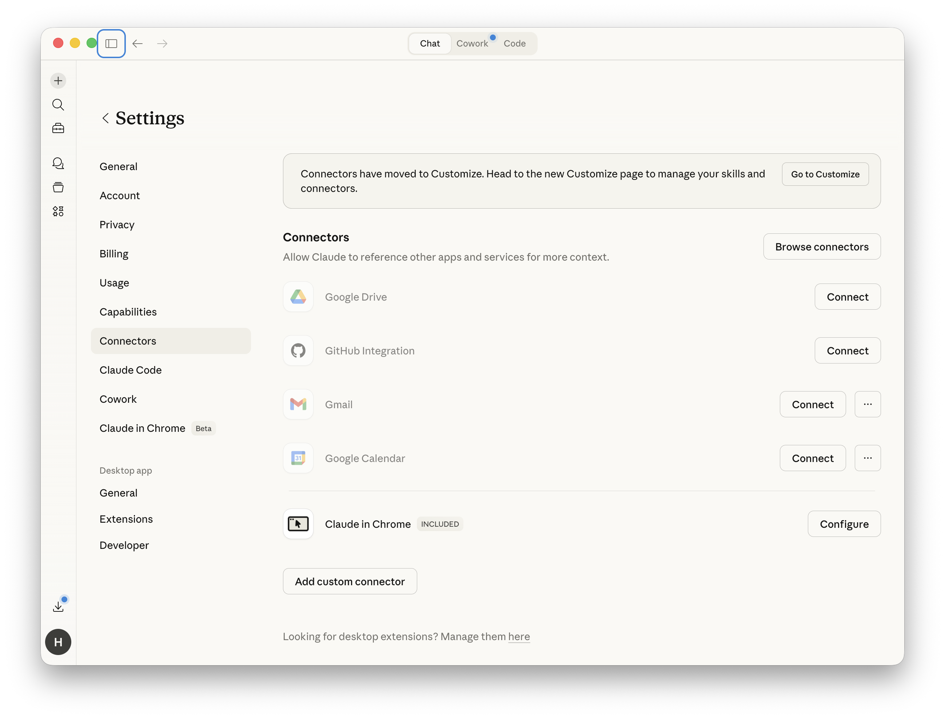Click the Google Drive logo icon

pos(298,297)
